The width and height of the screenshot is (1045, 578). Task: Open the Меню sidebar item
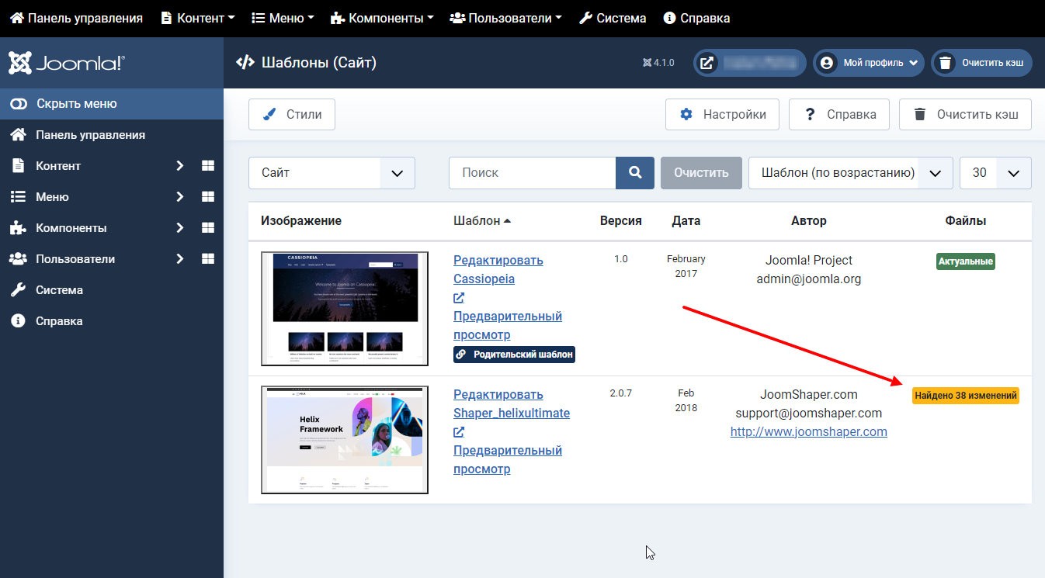coord(52,197)
